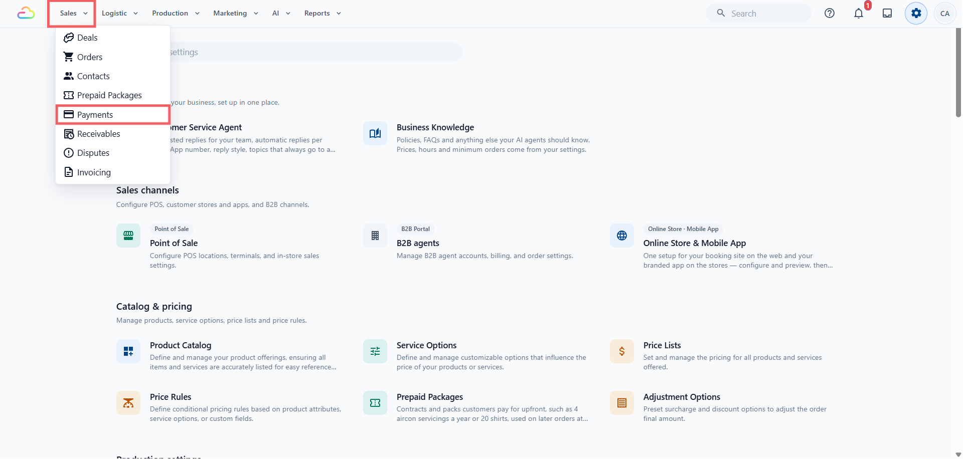Open the Adjustment Options link
Viewport: 963px width, 459px height.
click(x=682, y=397)
